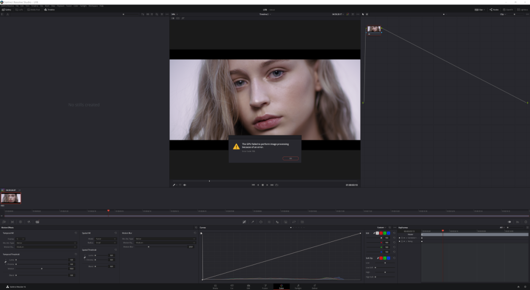
Task: Open the File menu
Action: click(x=17, y=6)
